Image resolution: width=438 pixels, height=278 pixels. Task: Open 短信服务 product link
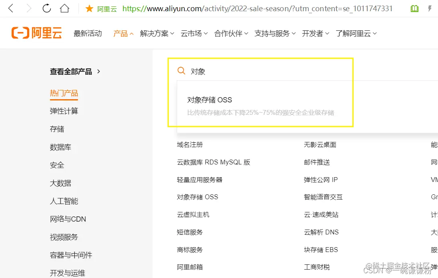click(x=190, y=232)
